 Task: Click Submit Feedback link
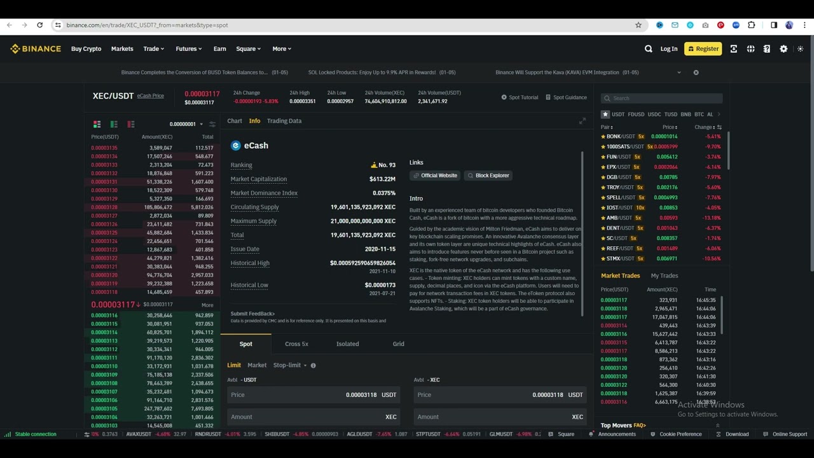point(252,314)
